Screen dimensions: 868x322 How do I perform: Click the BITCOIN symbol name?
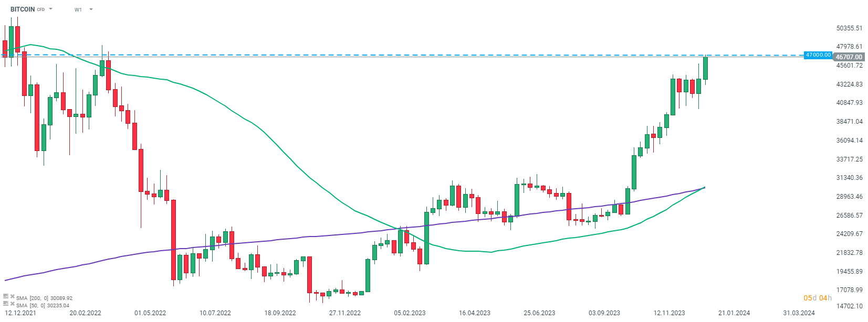point(23,9)
